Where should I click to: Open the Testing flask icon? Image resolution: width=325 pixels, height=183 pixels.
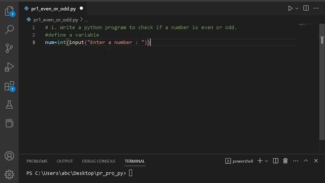9,105
